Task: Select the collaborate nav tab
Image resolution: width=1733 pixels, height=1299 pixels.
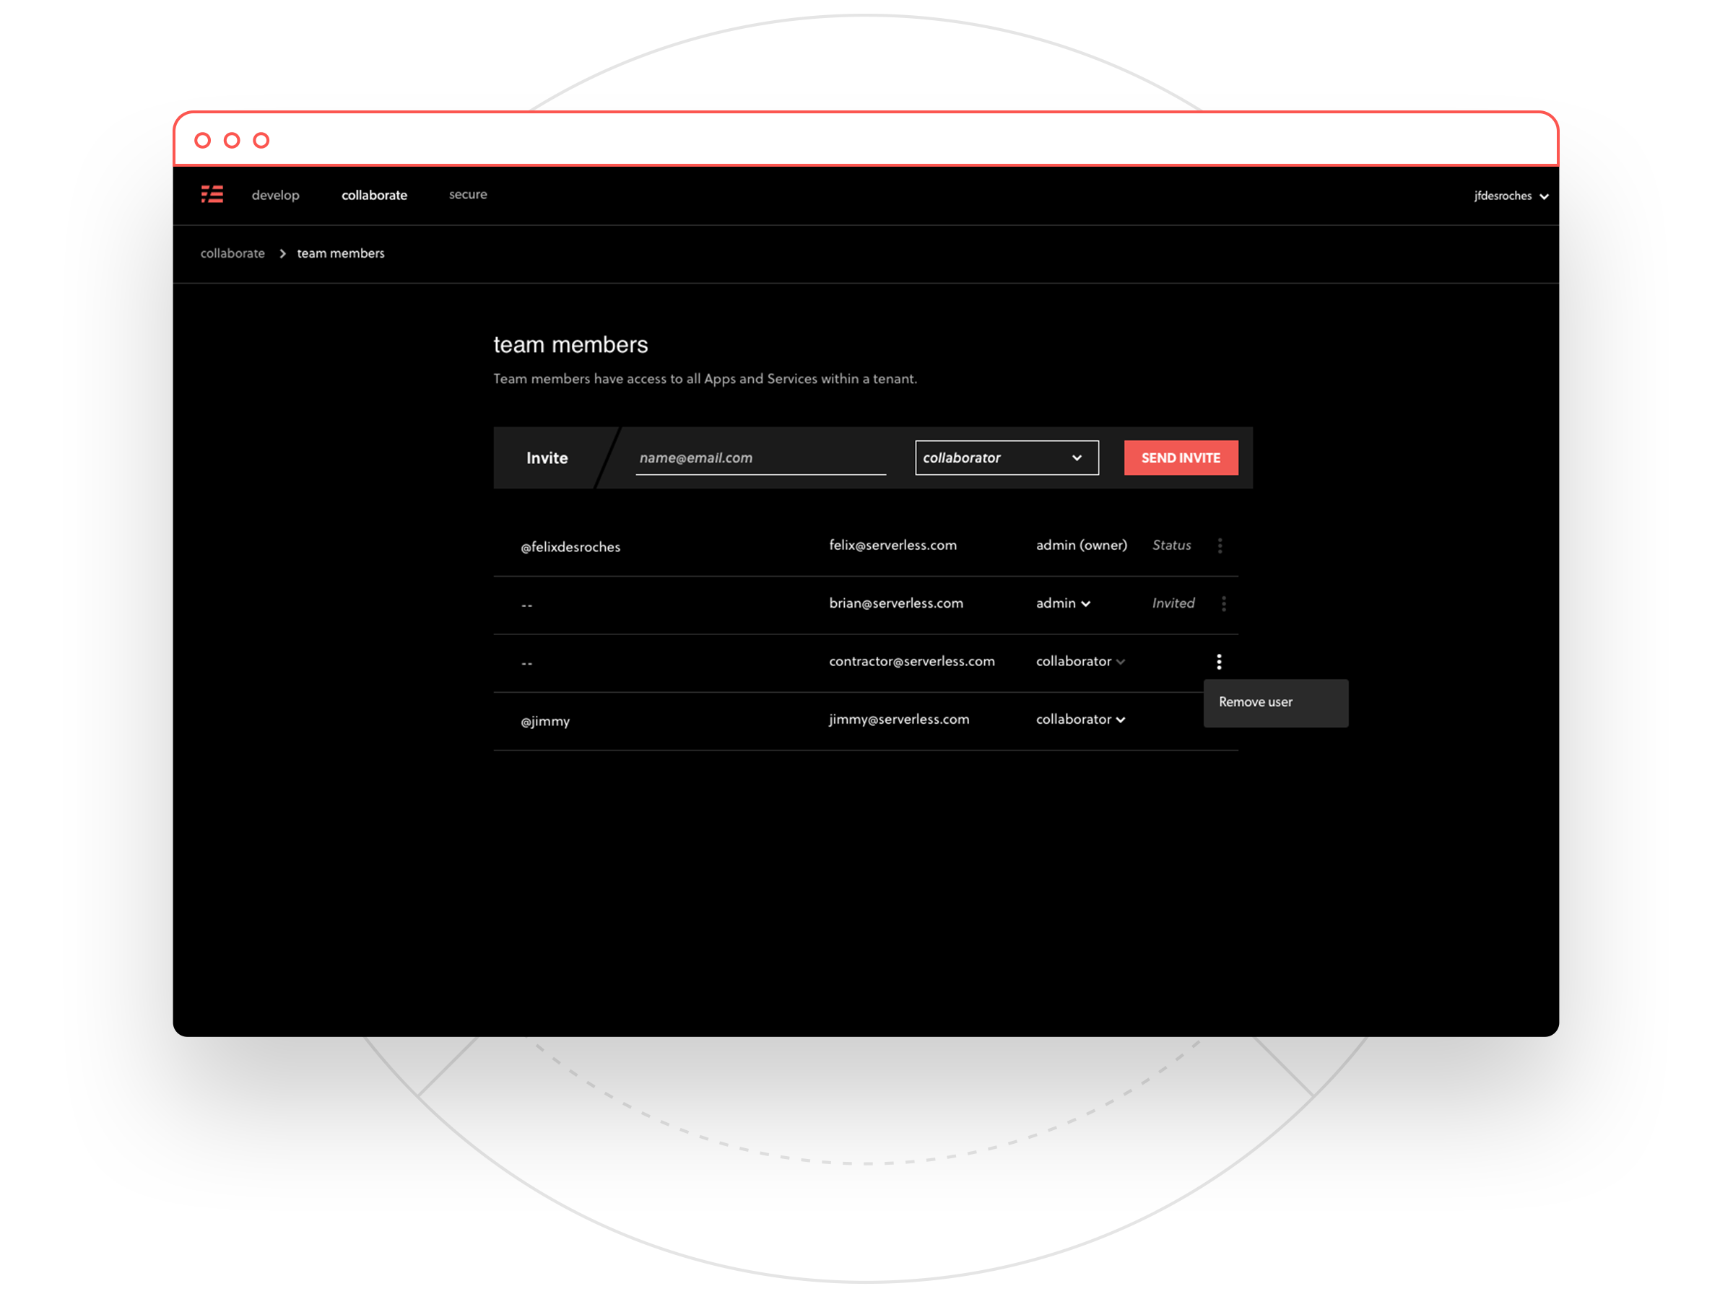Action: [x=374, y=195]
